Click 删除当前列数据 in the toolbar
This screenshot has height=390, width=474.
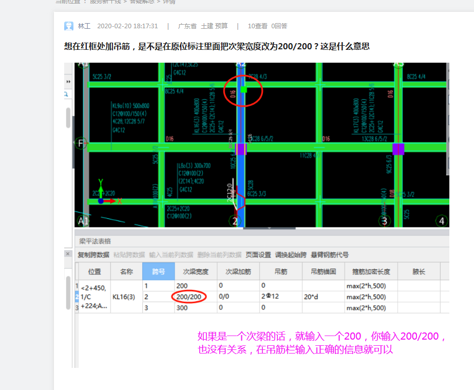219,255
